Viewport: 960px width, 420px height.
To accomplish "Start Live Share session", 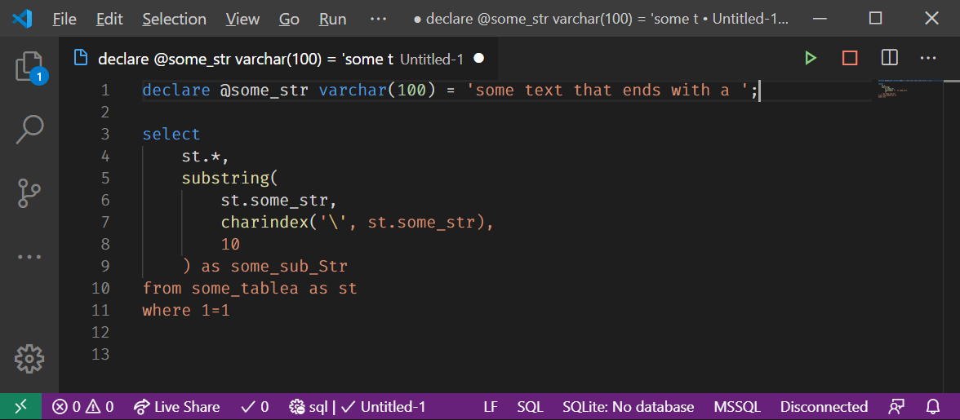I will [x=176, y=407].
